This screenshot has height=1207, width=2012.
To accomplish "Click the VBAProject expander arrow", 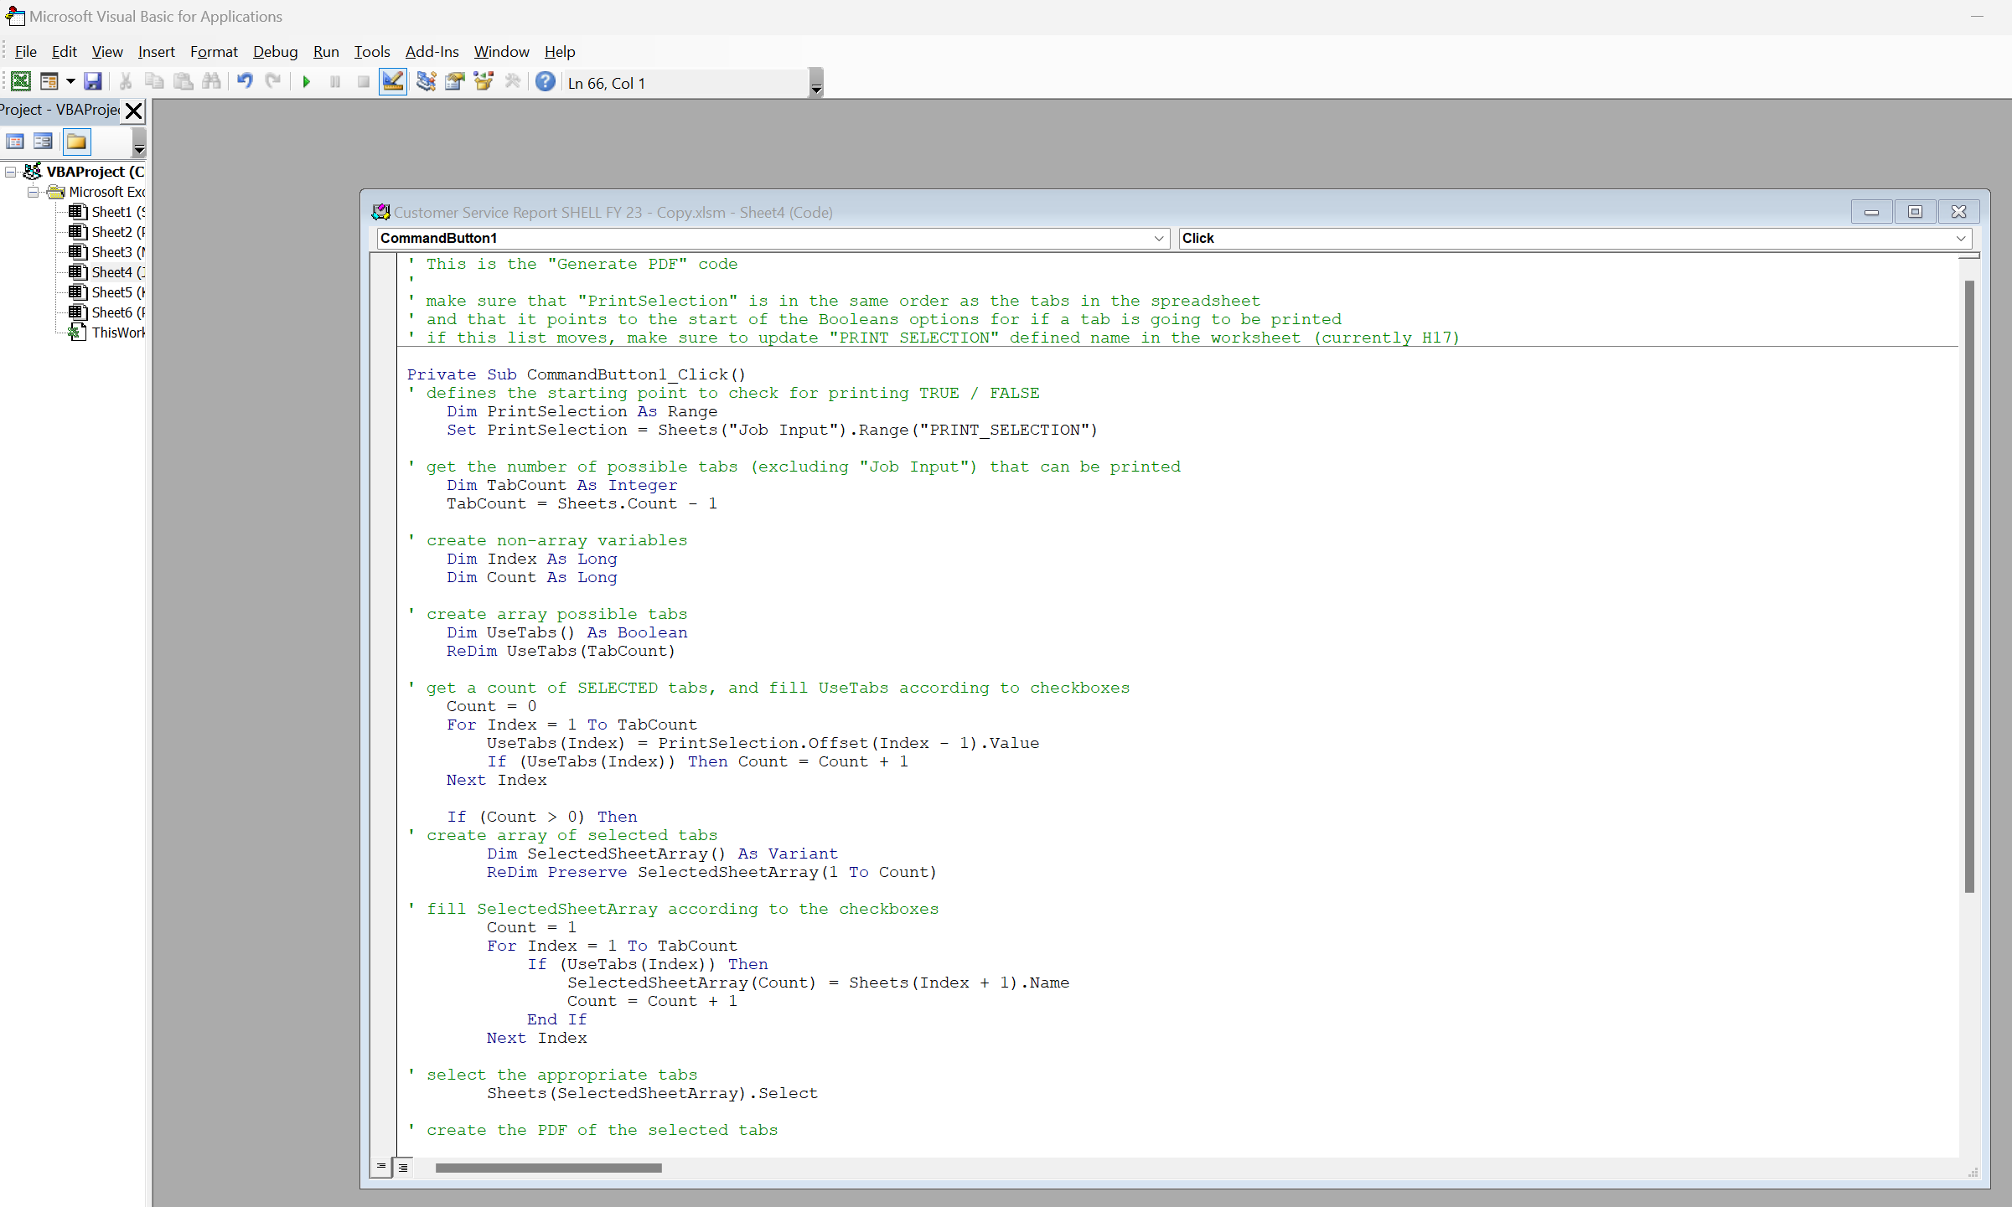I will (12, 171).
